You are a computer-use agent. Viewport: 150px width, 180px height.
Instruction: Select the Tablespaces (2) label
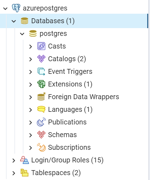pyautogui.click(x=56, y=173)
